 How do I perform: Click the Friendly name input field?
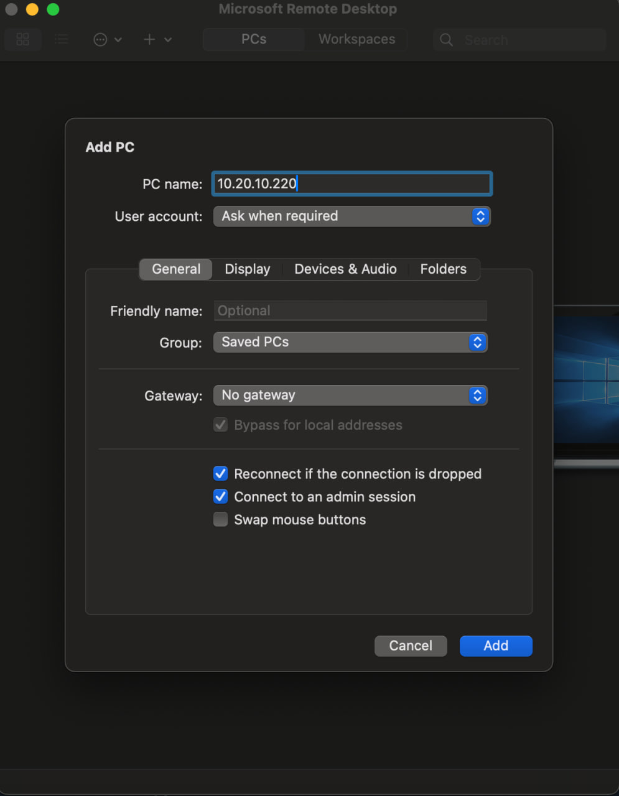pos(350,311)
